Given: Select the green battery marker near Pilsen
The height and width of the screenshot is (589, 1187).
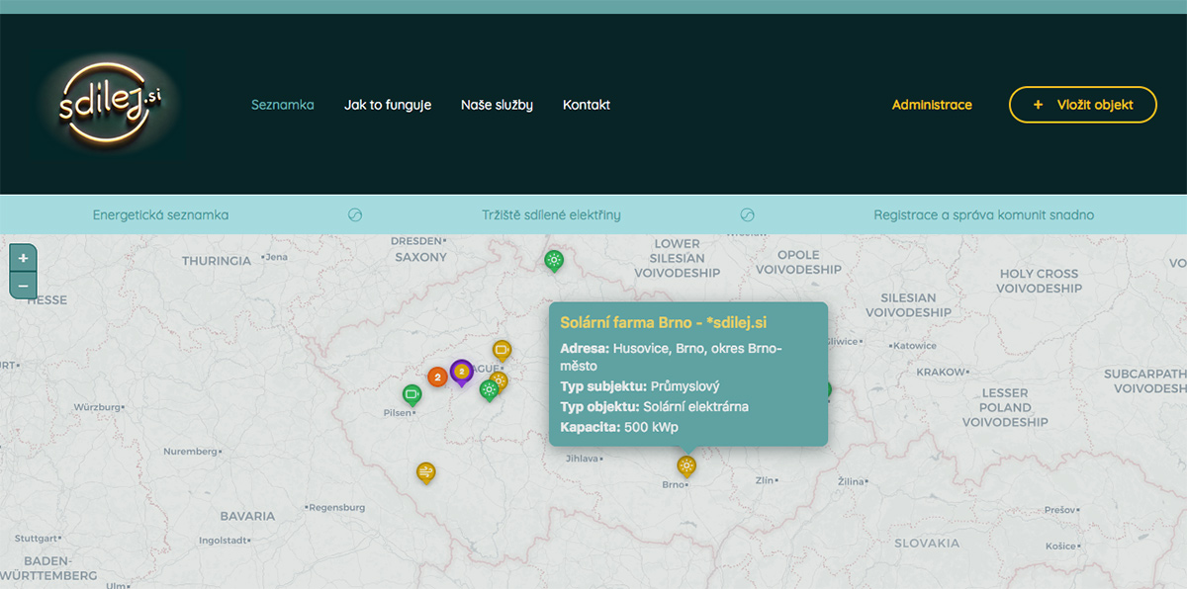Looking at the screenshot, I should (x=412, y=394).
